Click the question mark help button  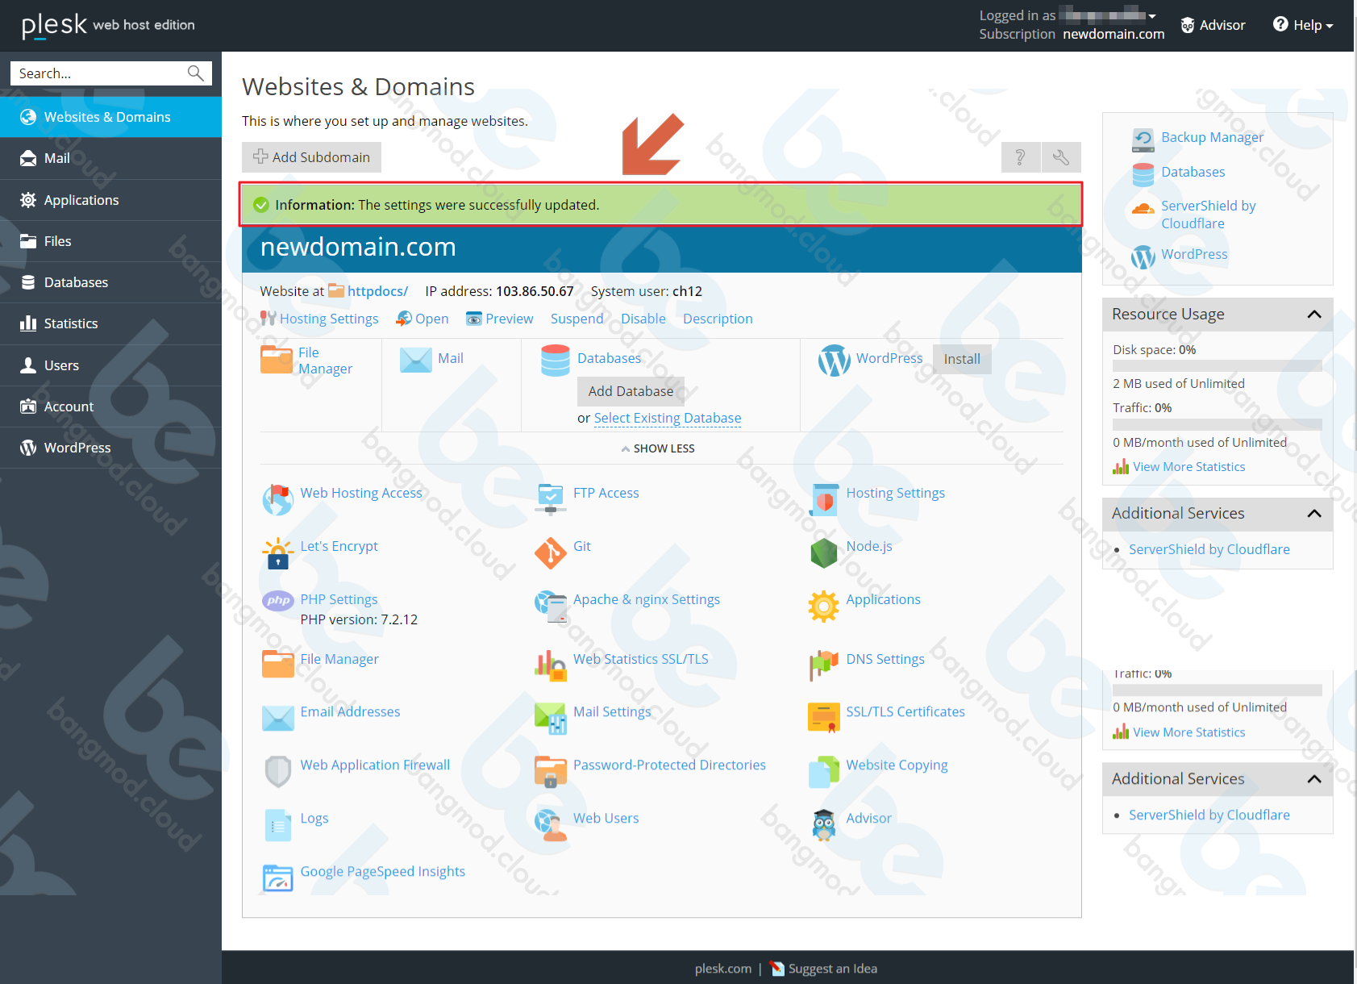click(1021, 157)
